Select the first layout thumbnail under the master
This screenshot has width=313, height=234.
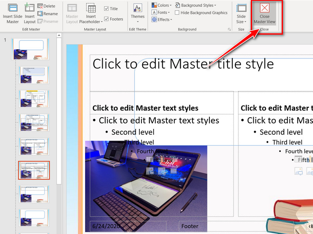point(34,75)
